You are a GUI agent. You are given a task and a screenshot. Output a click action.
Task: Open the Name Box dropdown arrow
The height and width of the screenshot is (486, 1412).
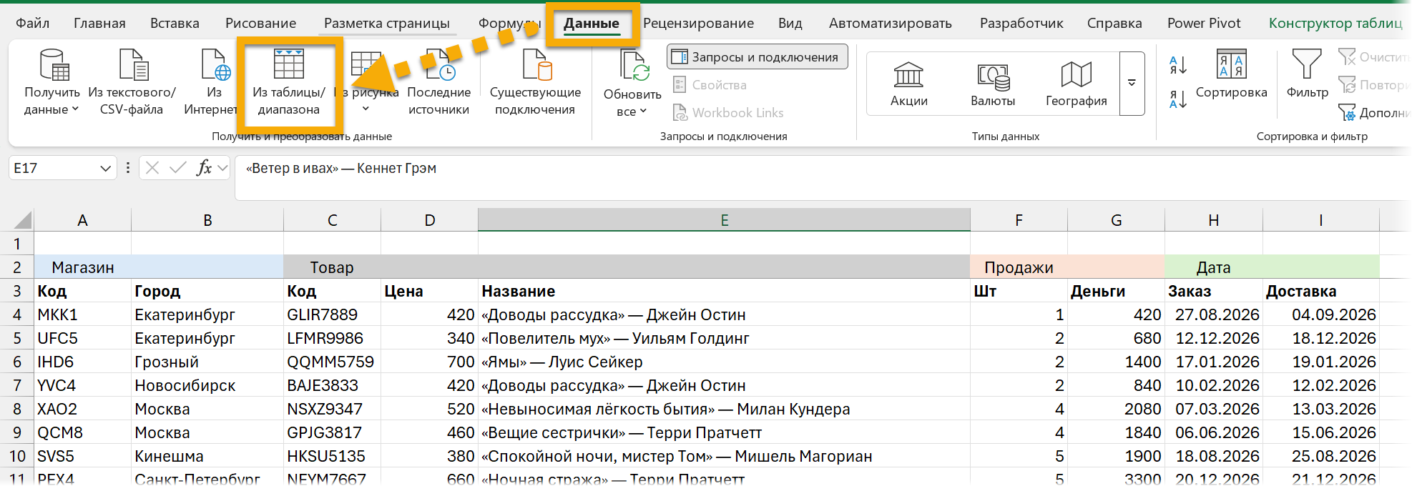[105, 169]
